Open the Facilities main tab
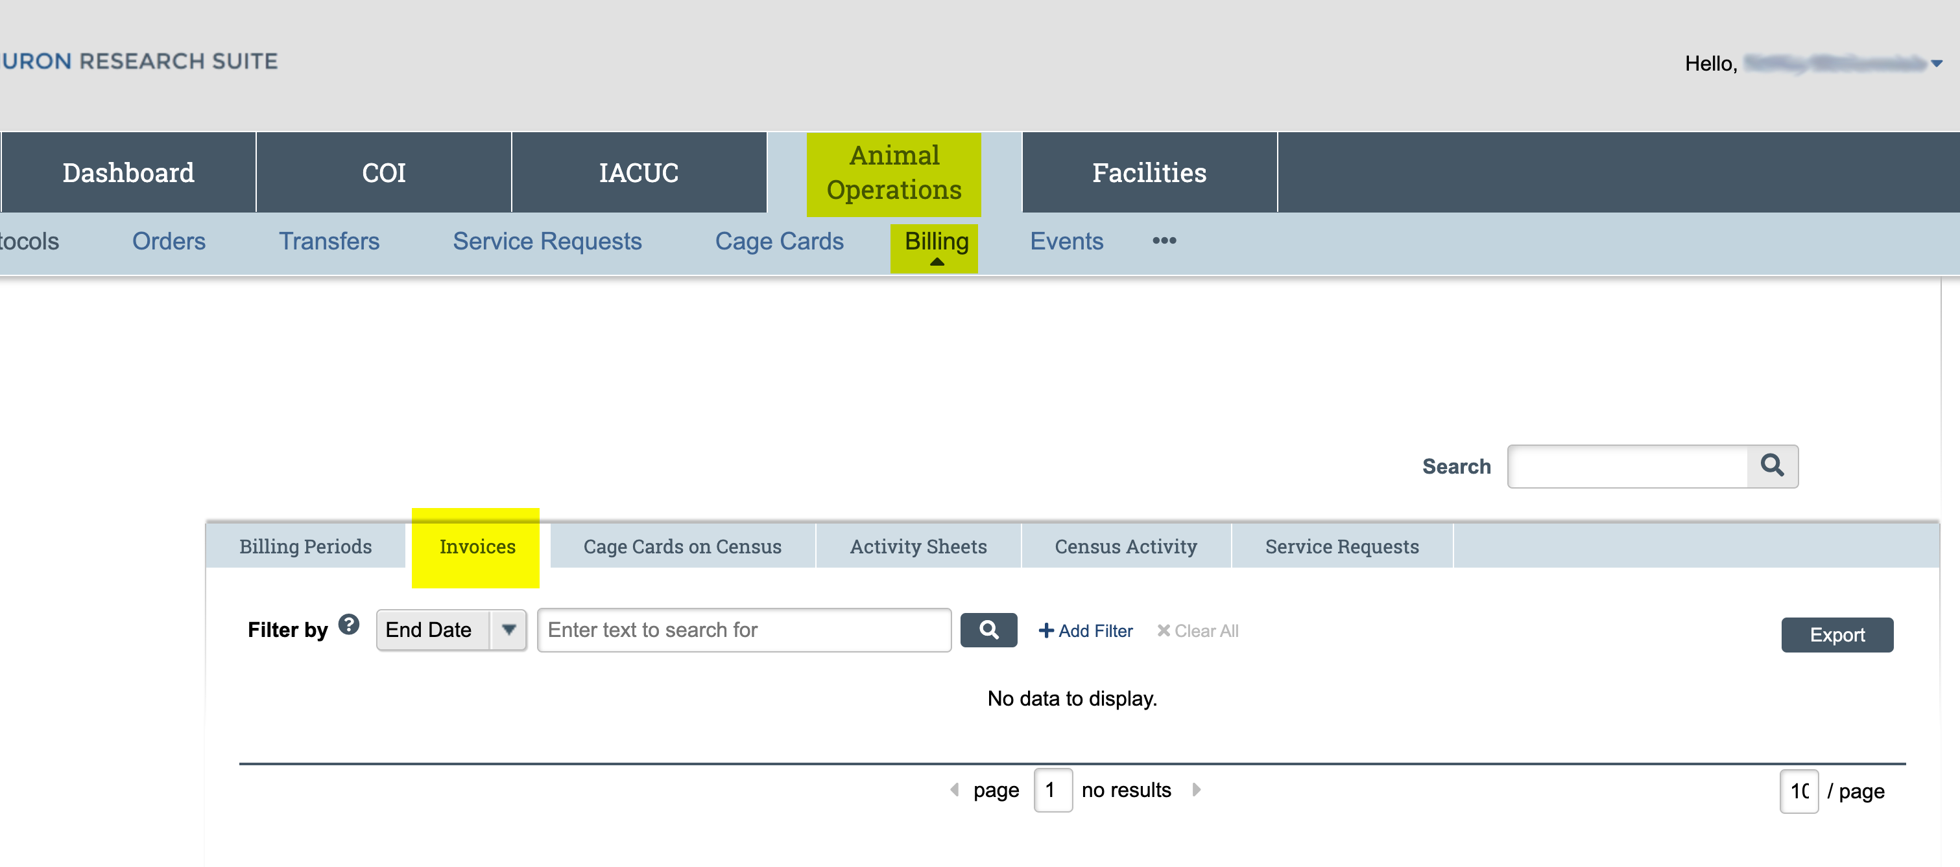The image size is (1960, 867). coord(1148,173)
